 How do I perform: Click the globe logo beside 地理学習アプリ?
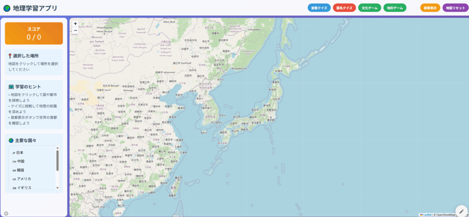tap(6, 8)
